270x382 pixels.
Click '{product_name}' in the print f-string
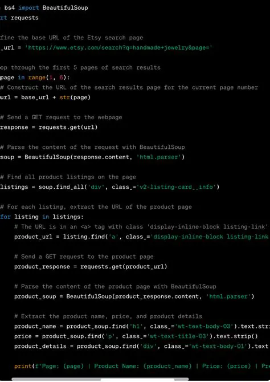tap(167, 366)
